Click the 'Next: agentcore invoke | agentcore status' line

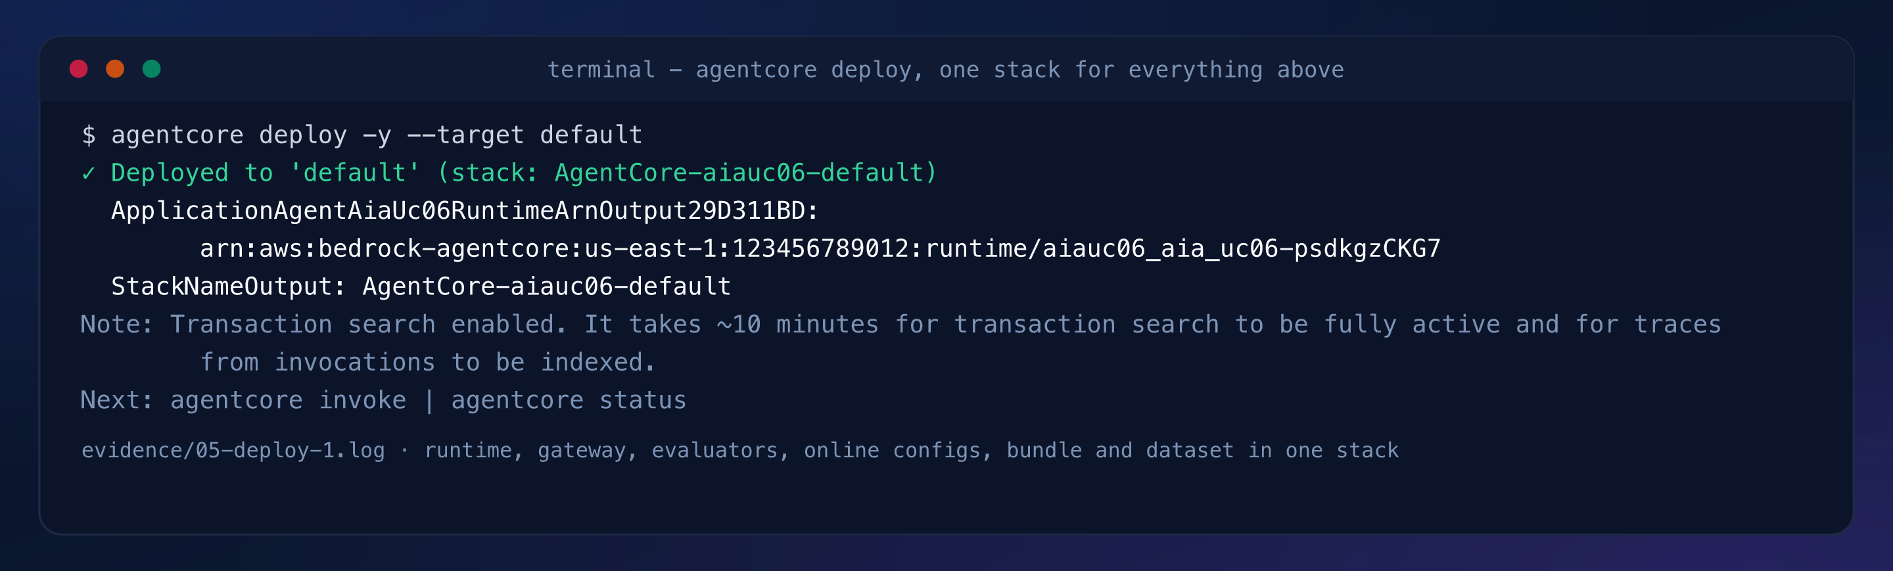click(384, 401)
